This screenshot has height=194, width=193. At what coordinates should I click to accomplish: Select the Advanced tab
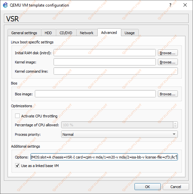point(109,33)
